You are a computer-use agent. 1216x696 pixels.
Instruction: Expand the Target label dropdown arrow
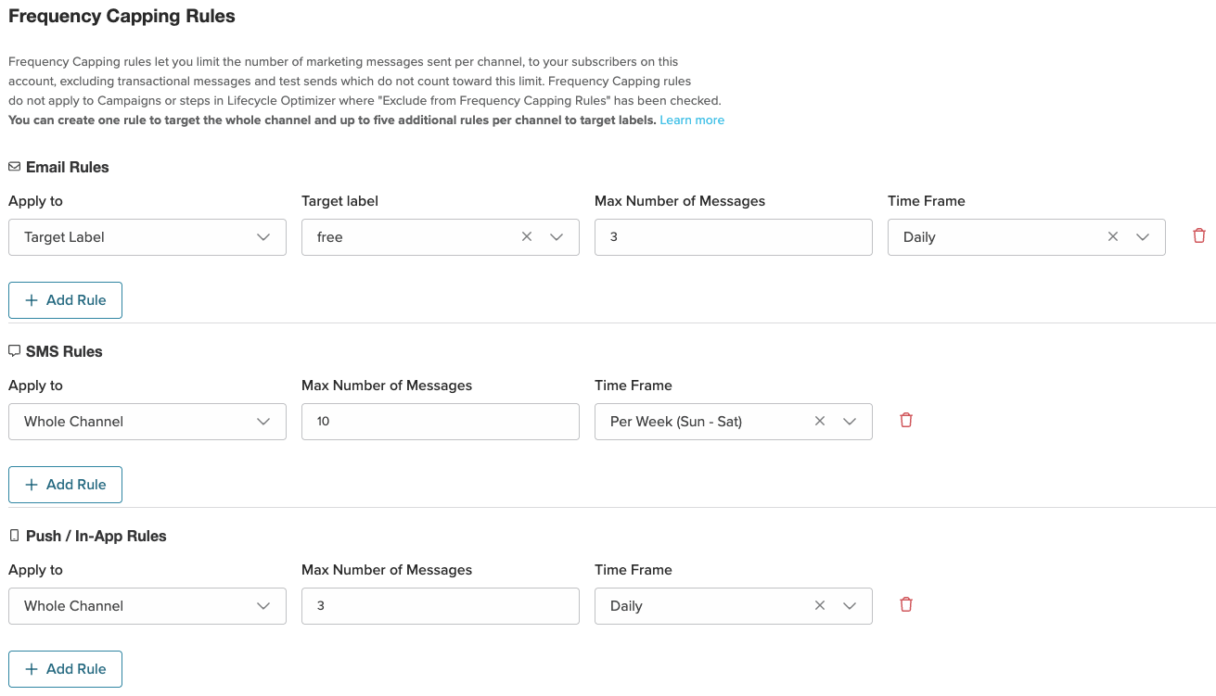[x=557, y=237]
